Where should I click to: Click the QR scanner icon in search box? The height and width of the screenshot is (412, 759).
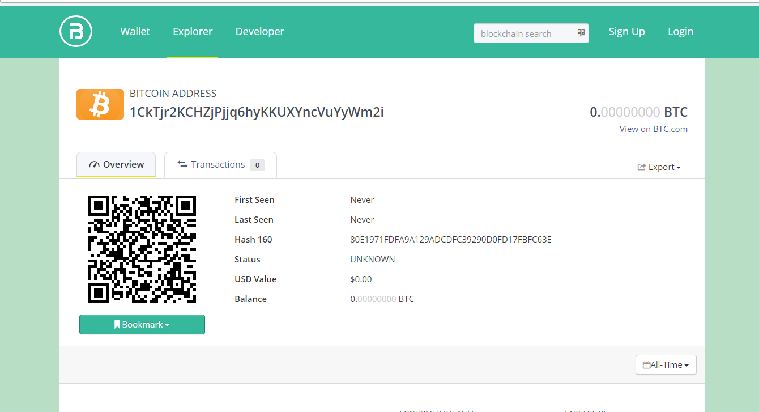[x=581, y=33]
